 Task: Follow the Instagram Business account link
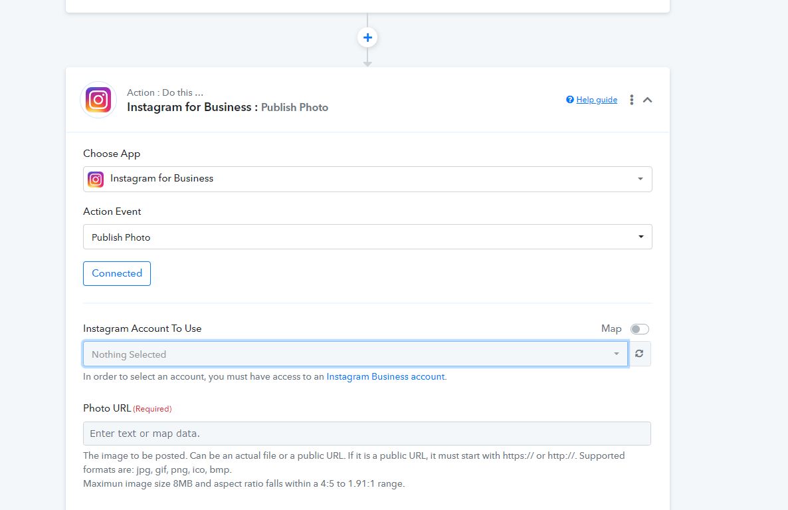[385, 377]
